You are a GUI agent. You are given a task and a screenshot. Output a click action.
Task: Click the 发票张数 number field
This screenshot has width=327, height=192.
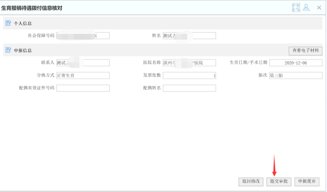tap(189, 75)
